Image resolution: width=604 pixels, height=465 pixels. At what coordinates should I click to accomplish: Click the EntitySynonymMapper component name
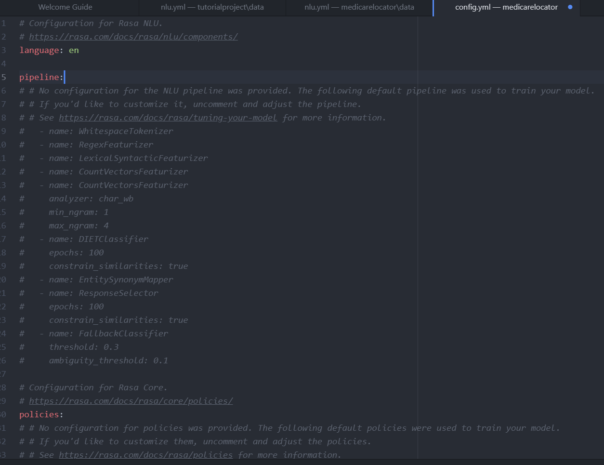(x=126, y=279)
